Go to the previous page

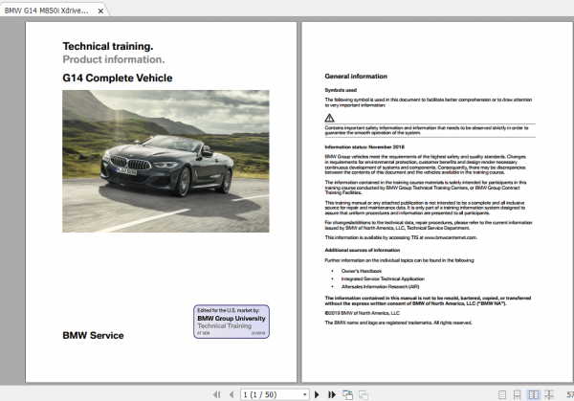(x=232, y=394)
